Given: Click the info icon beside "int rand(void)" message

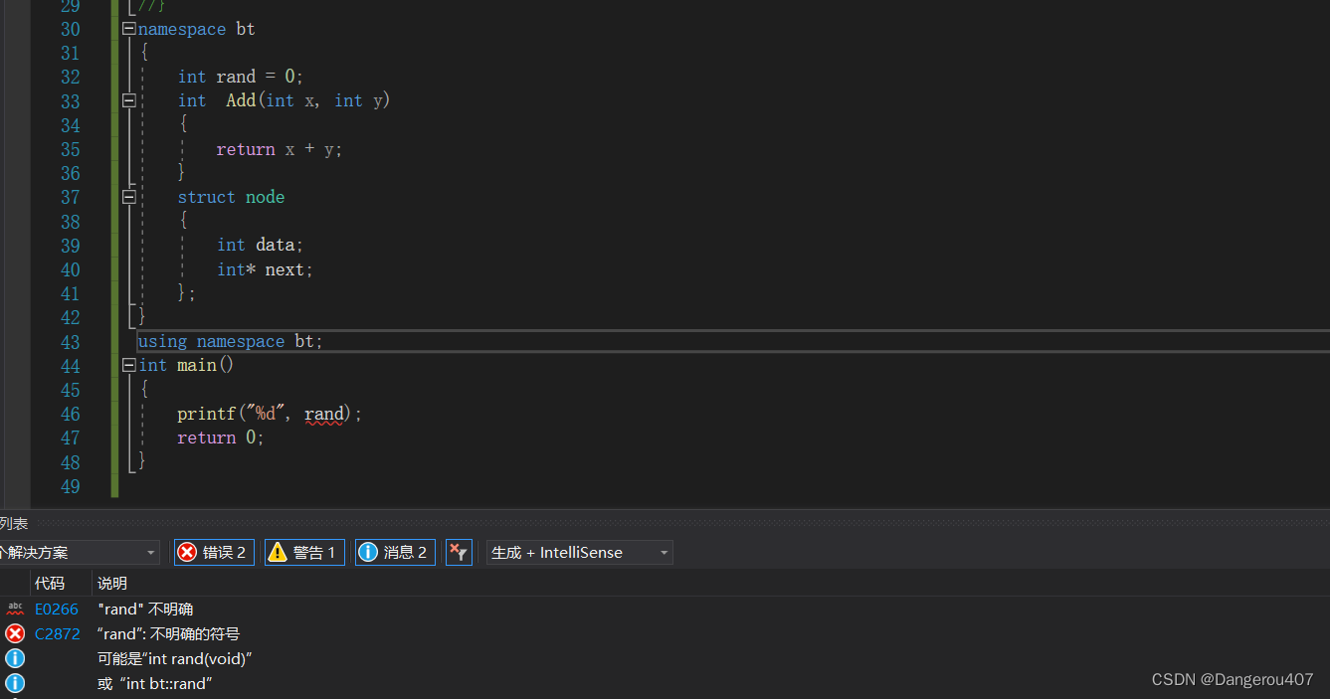Looking at the screenshot, I should point(15,658).
